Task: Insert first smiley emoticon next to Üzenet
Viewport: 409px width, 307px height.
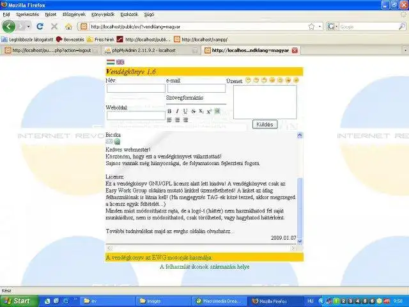Action: point(248,80)
